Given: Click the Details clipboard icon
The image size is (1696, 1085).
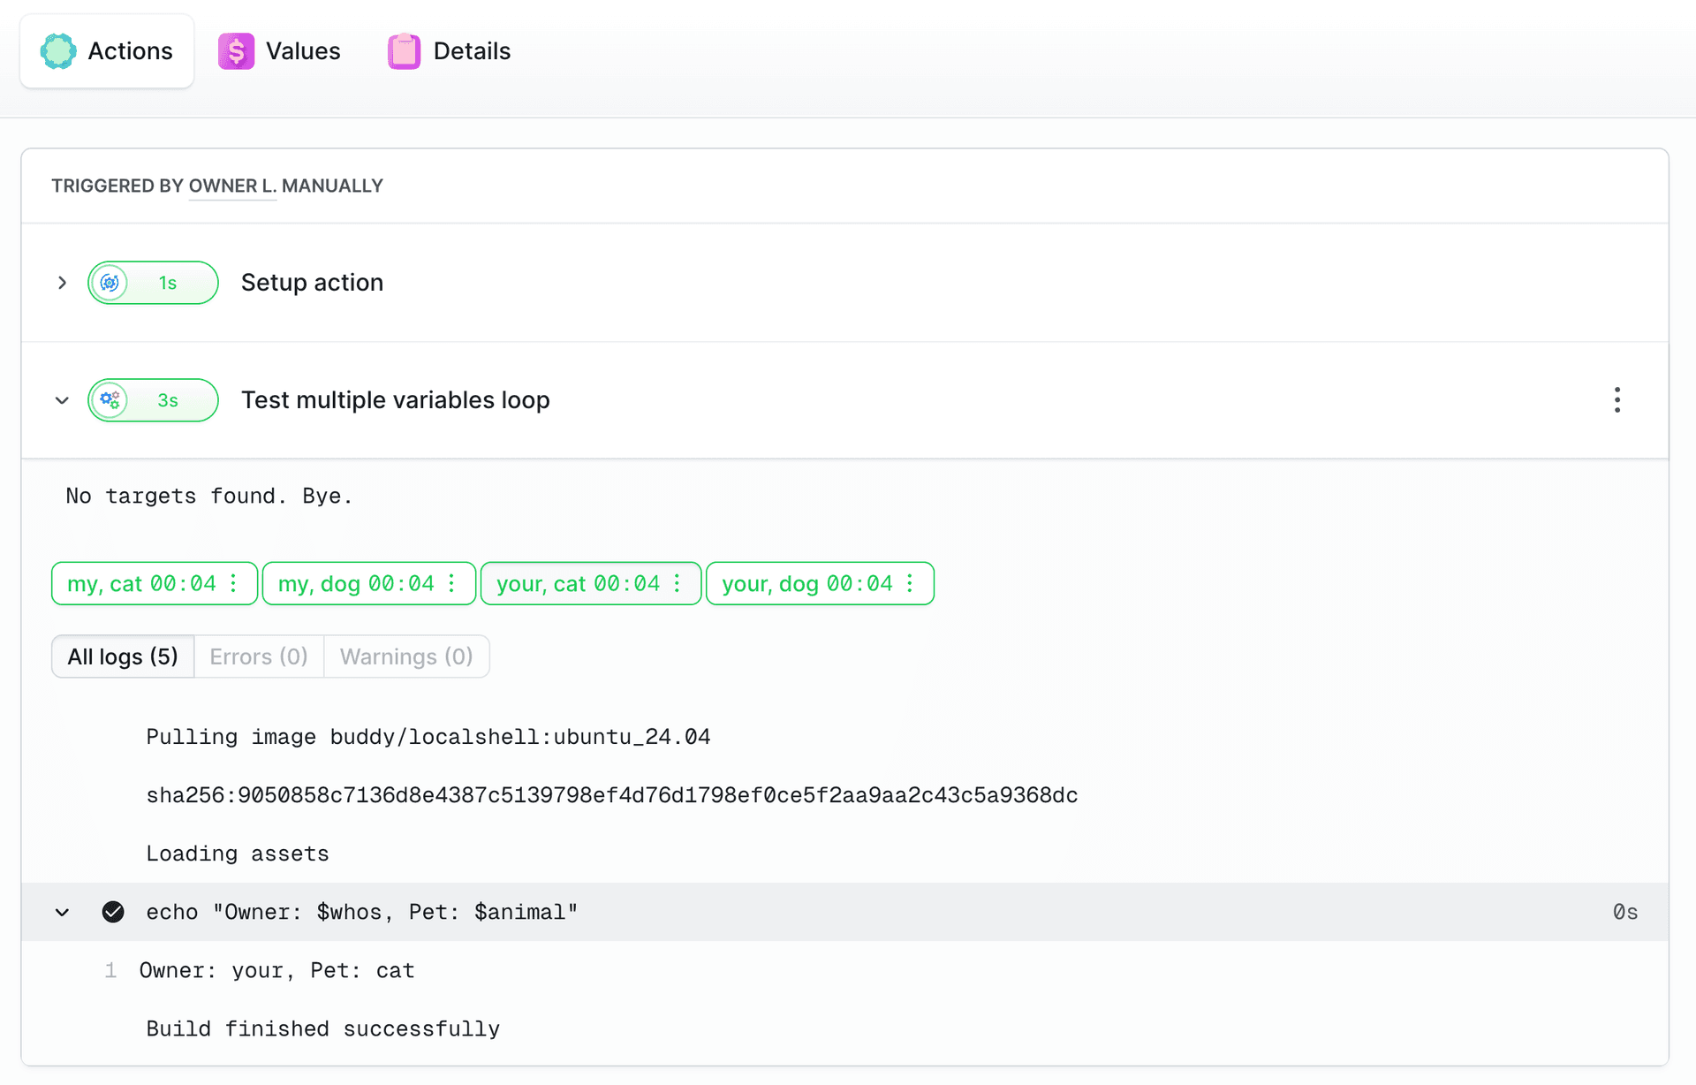Looking at the screenshot, I should point(404,51).
